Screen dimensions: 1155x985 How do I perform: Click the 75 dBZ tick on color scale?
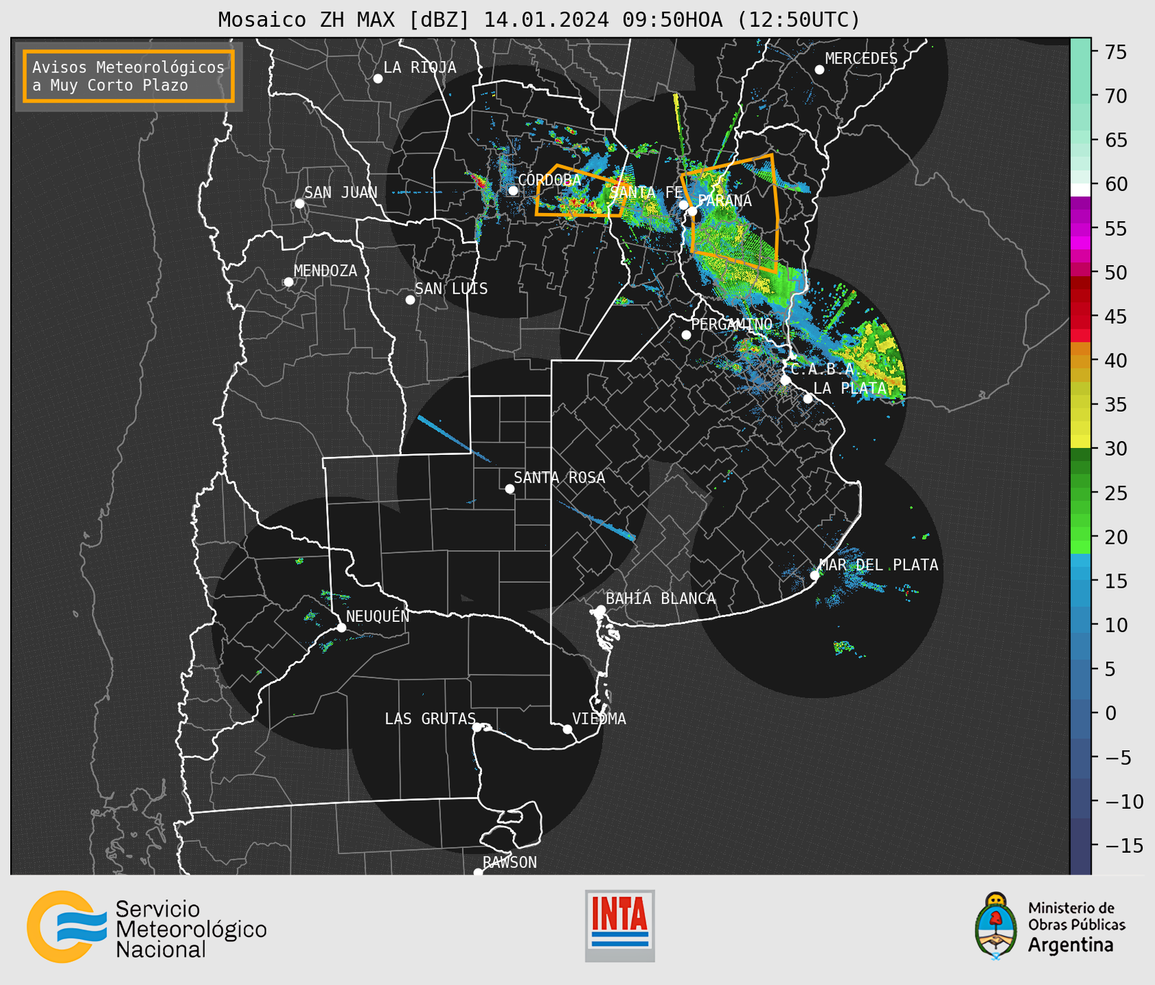point(1116,52)
